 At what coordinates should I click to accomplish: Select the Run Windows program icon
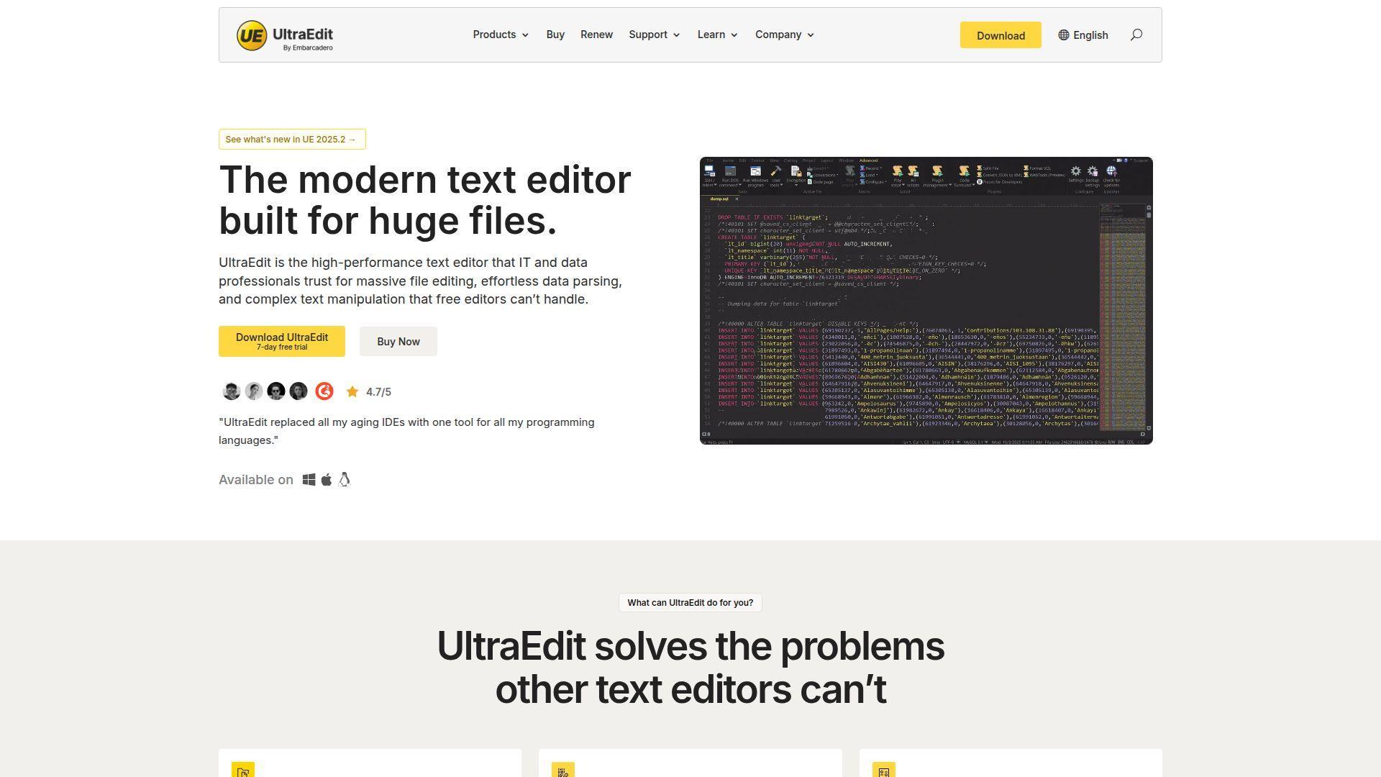pos(755,171)
